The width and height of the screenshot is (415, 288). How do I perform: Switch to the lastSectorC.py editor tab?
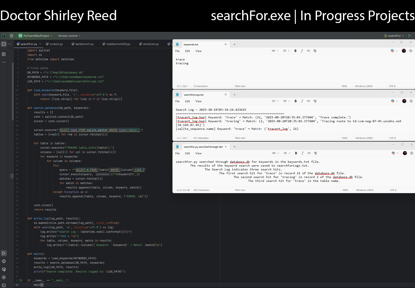tap(84, 44)
